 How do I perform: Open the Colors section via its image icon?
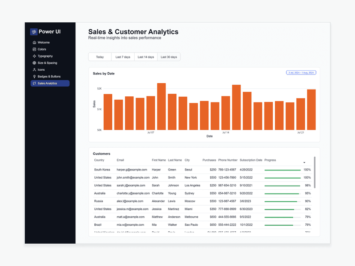coord(34,49)
